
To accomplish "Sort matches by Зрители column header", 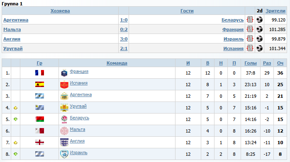I will (x=275, y=11).
